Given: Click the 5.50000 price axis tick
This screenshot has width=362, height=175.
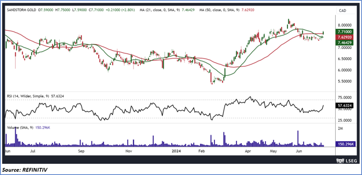Looking at the screenshot, I should 345,81.
